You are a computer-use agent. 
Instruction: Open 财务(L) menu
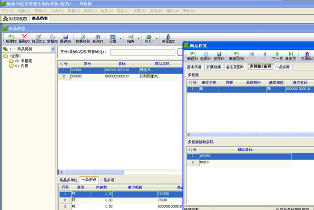click(x=123, y=11)
